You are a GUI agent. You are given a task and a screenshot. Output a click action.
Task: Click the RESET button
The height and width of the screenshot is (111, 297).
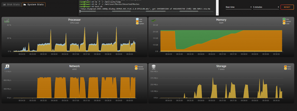(x=287, y=7)
